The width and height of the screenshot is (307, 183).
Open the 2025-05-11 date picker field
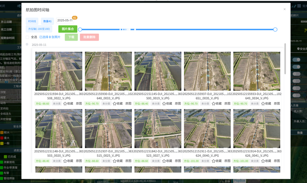(65, 20)
